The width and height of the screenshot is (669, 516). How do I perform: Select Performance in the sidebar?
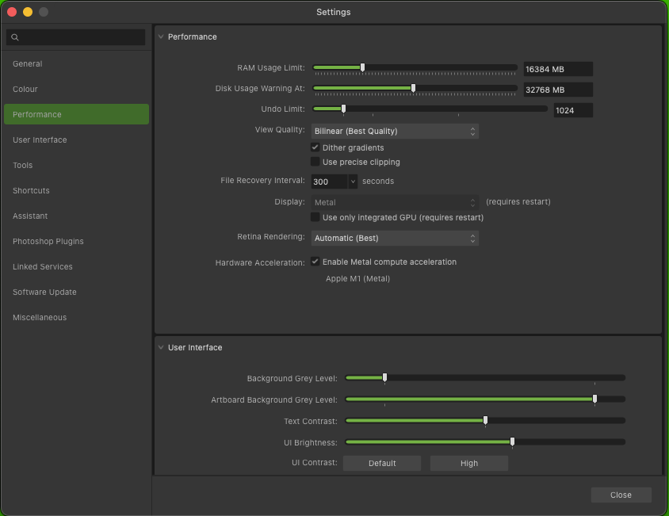76,114
